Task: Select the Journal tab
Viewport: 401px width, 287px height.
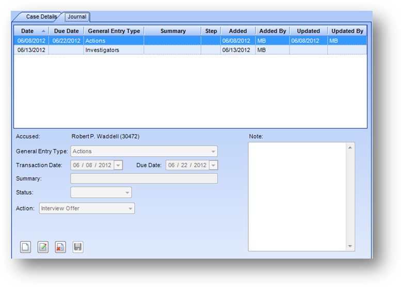Action: (x=77, y=17)
